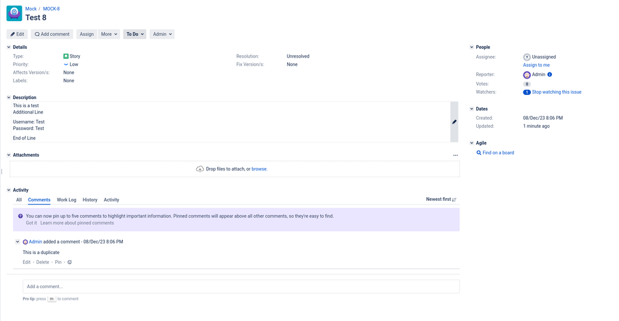The height and width of the screenshot is (321, 619).
Task: Open the attachments three-dot options menu
Action: click(455, 156)
